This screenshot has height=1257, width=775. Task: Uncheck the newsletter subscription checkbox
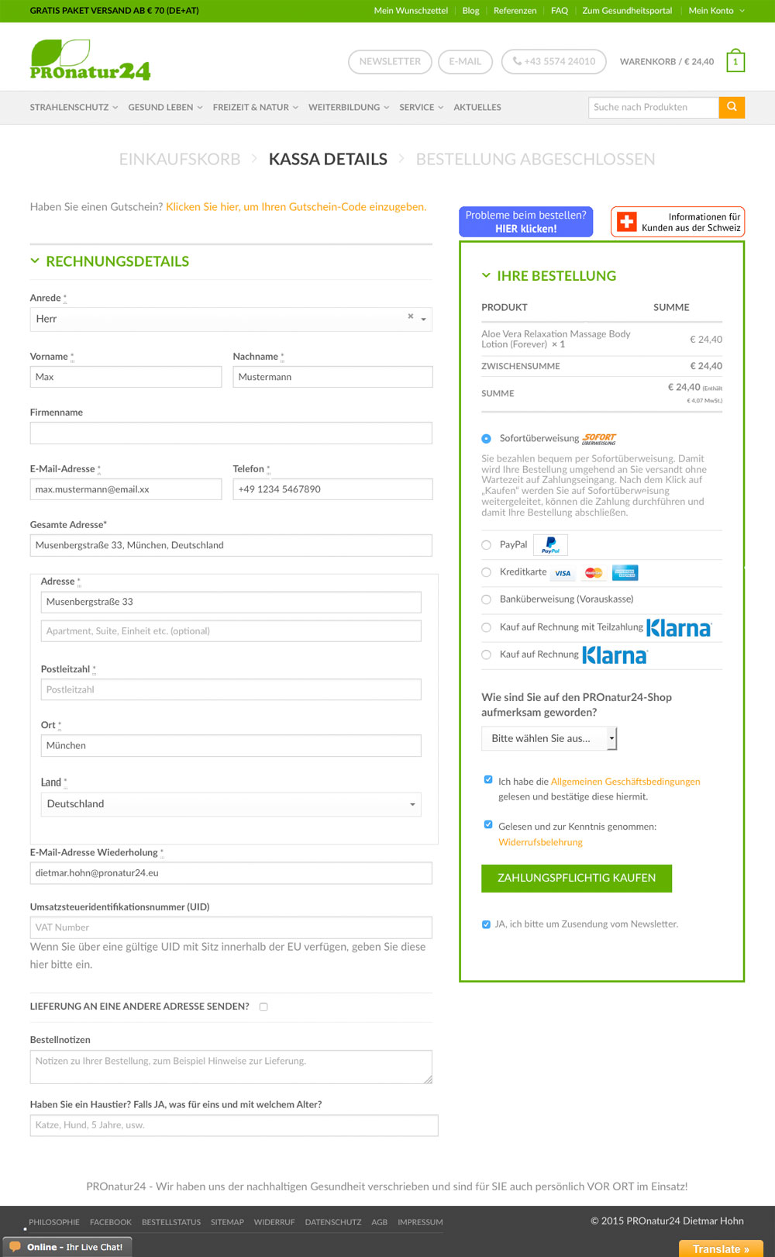tap(486, 924)
